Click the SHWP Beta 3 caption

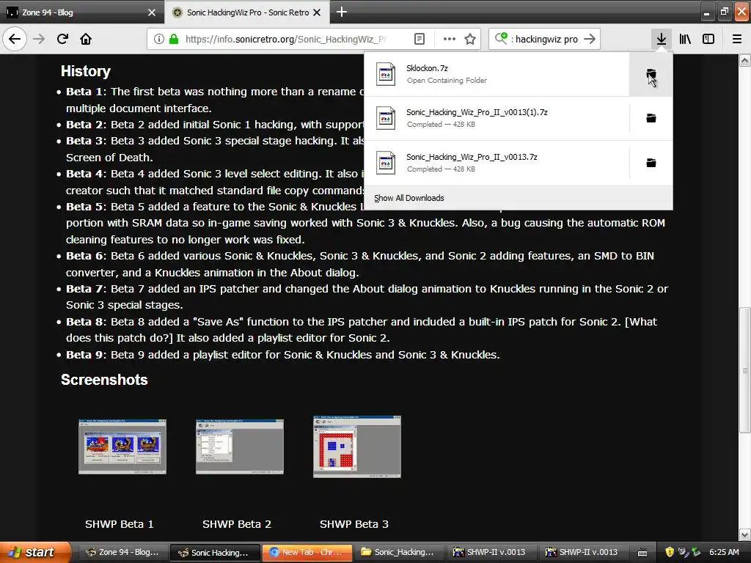354,524
